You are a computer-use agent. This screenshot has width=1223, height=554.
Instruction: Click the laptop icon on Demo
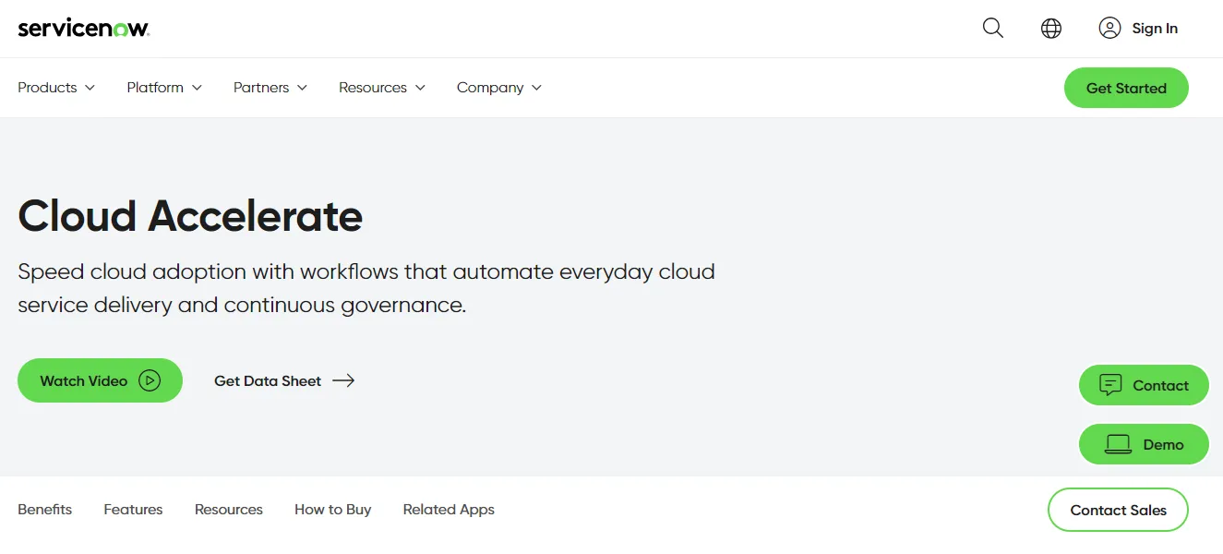pos(1118,445)
